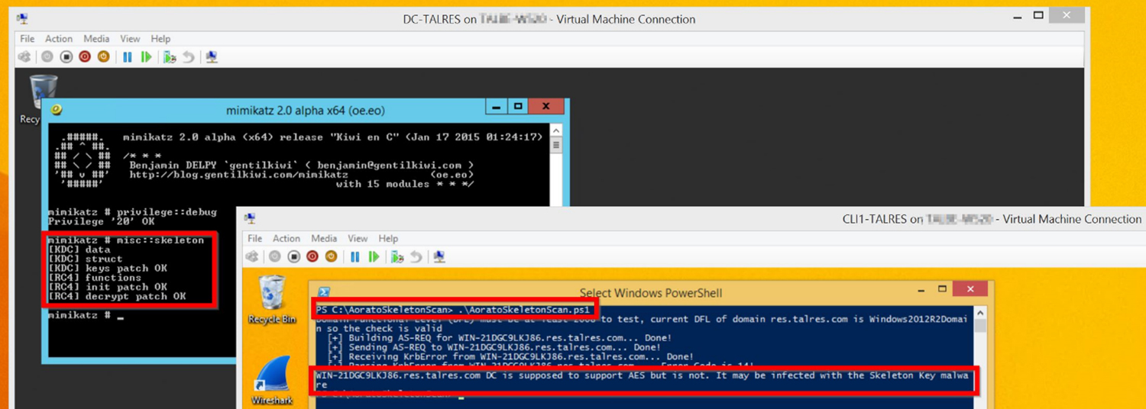Minimize the mimikatz console window
Image resolution: width=1146 pixels, height=409 pixels.
497,108
